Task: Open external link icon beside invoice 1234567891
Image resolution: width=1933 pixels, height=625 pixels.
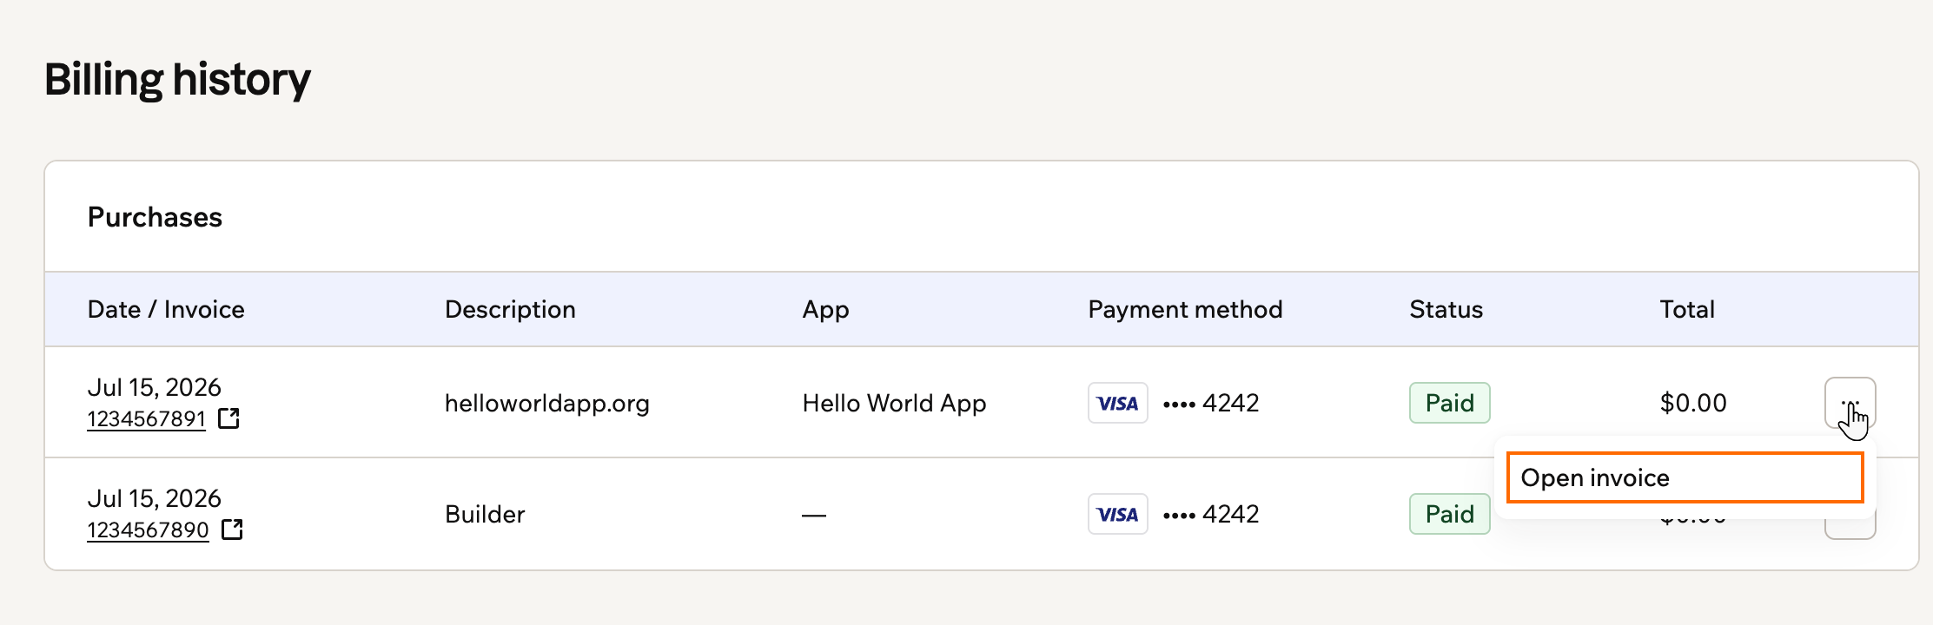Action: pyautogui.click(x=228, y=418)
